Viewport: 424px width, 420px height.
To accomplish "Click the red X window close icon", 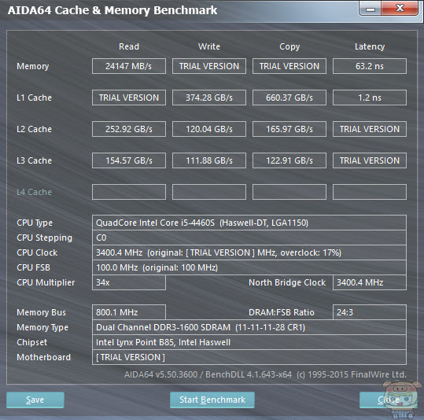I will (400, 9).
